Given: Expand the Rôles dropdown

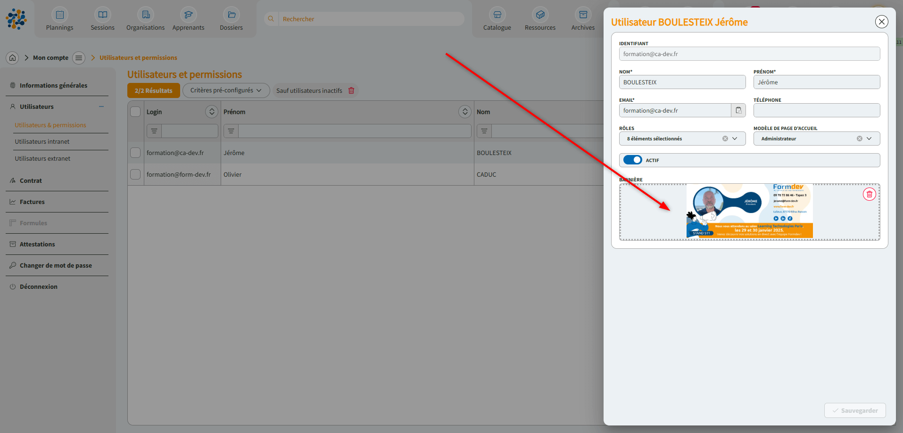Looking at the screenshot, I should (x=735, y=139).
